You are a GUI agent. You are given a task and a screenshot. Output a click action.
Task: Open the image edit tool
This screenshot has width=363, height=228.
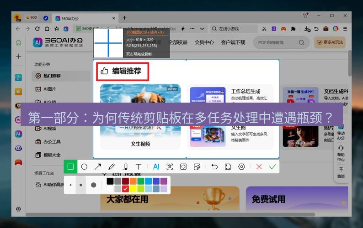click(197, 166)
